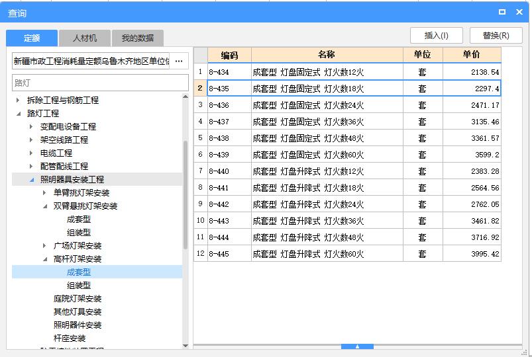Screen dimensions: 532x357
Task: Click code cell 8-434
Action: pyautogui.click(x=229, y=72)
